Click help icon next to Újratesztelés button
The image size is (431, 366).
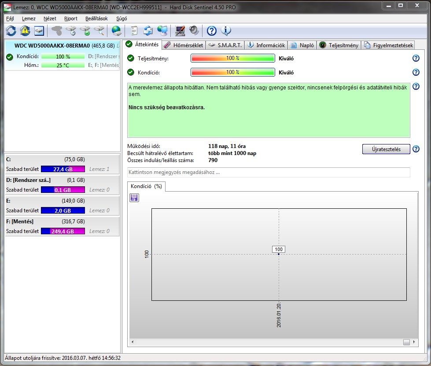click(416, 149)
